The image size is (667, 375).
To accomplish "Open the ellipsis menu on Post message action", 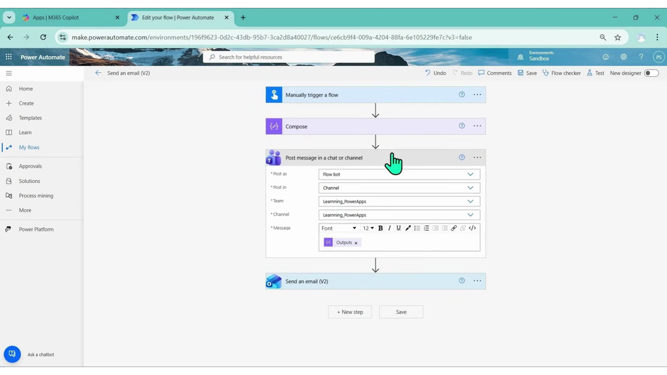I will (477, 158).
